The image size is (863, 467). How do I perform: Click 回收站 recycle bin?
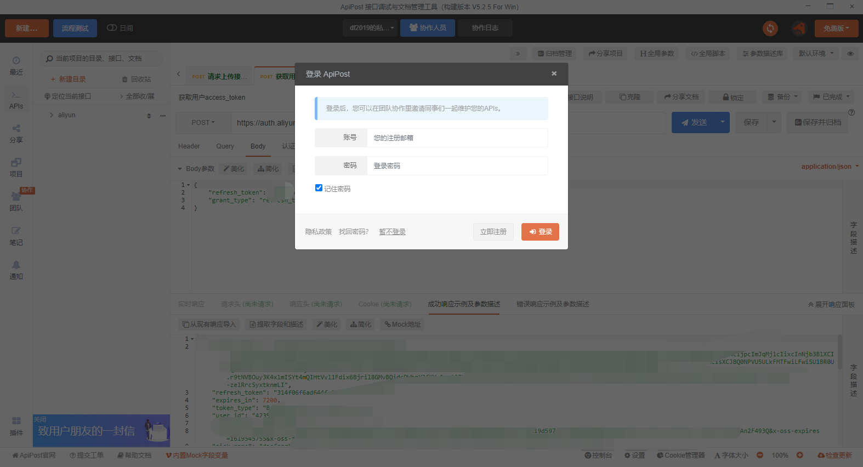137,79
